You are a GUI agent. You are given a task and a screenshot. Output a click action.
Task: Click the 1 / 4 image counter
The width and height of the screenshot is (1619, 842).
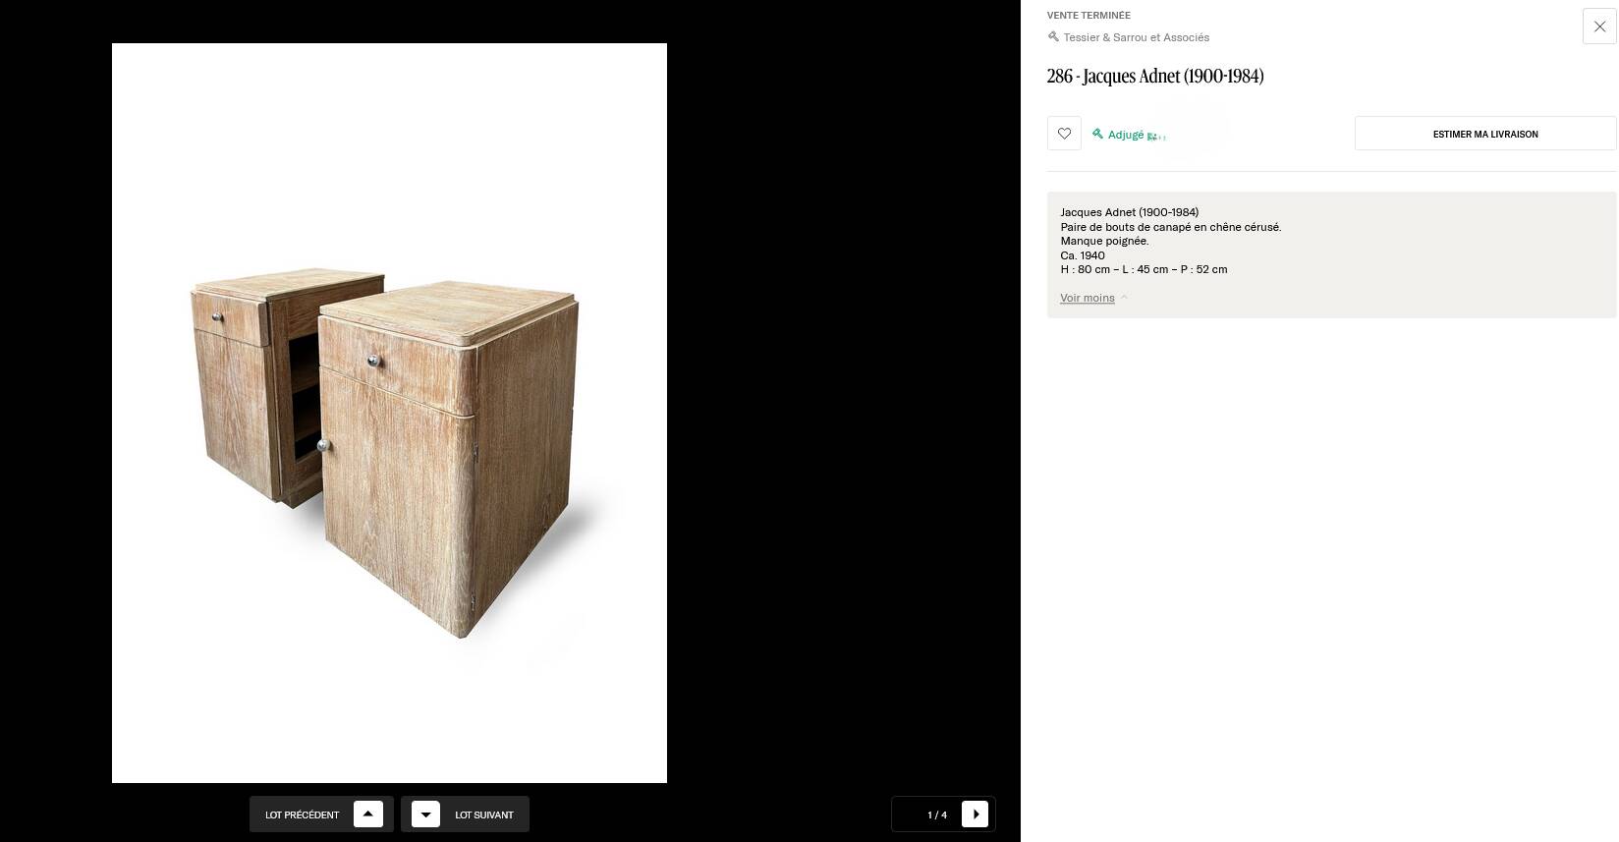(937, 814)
